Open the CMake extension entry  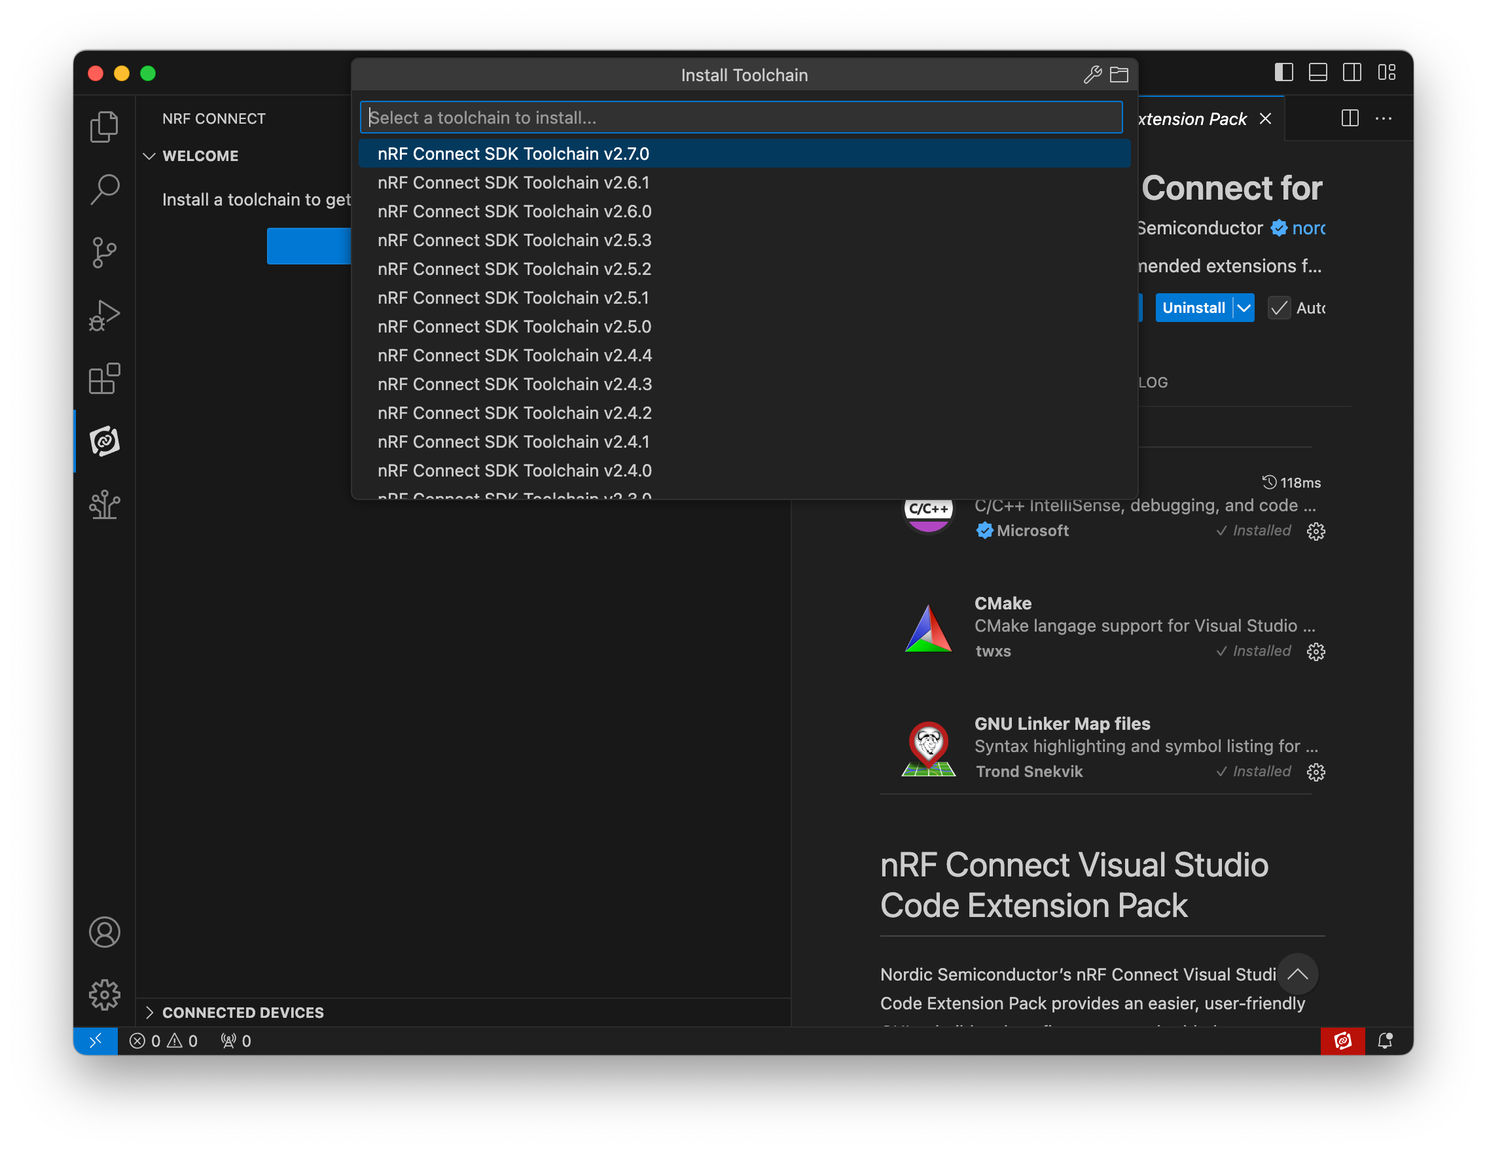coord(1113,626)
